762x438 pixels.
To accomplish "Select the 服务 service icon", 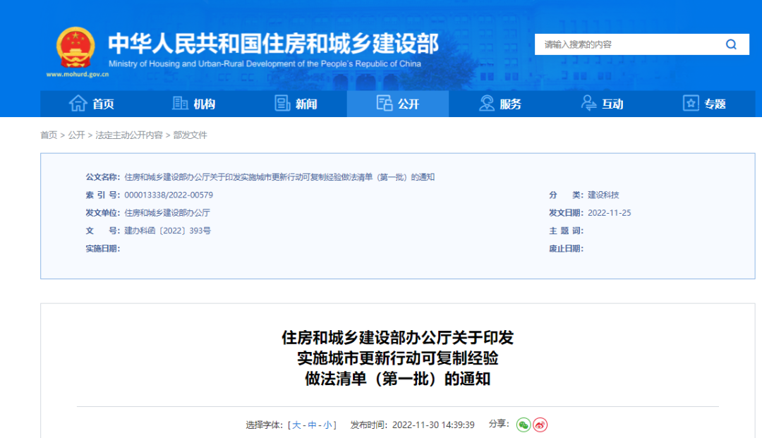I will 487,103.
